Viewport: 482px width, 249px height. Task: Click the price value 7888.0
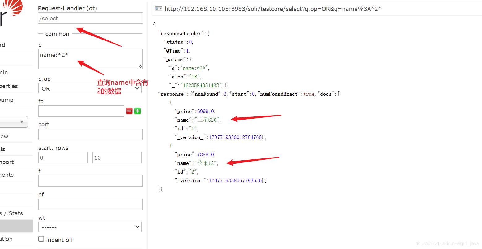[206, 154]
